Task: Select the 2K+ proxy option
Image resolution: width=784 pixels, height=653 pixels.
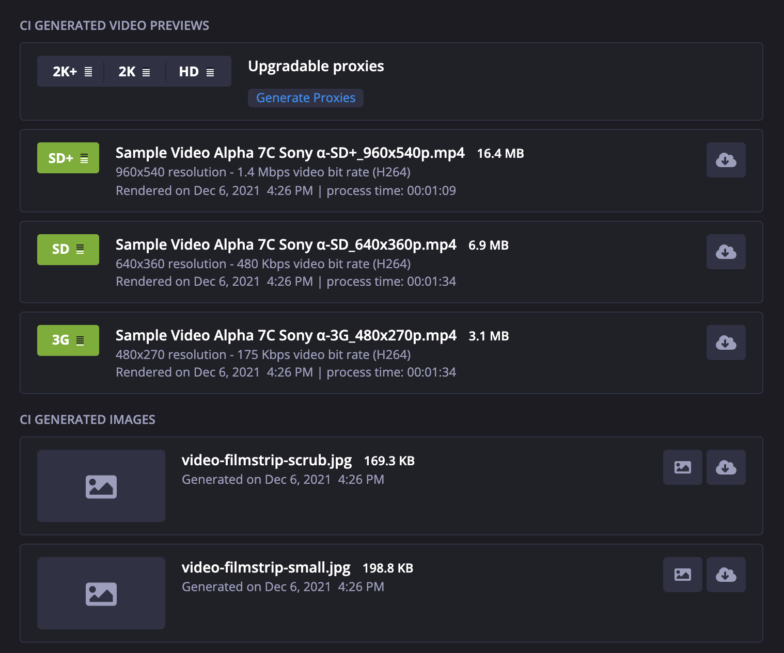Action: 72,72
